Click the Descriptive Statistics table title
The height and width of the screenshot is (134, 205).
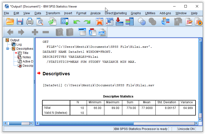(x=118, y=96)
